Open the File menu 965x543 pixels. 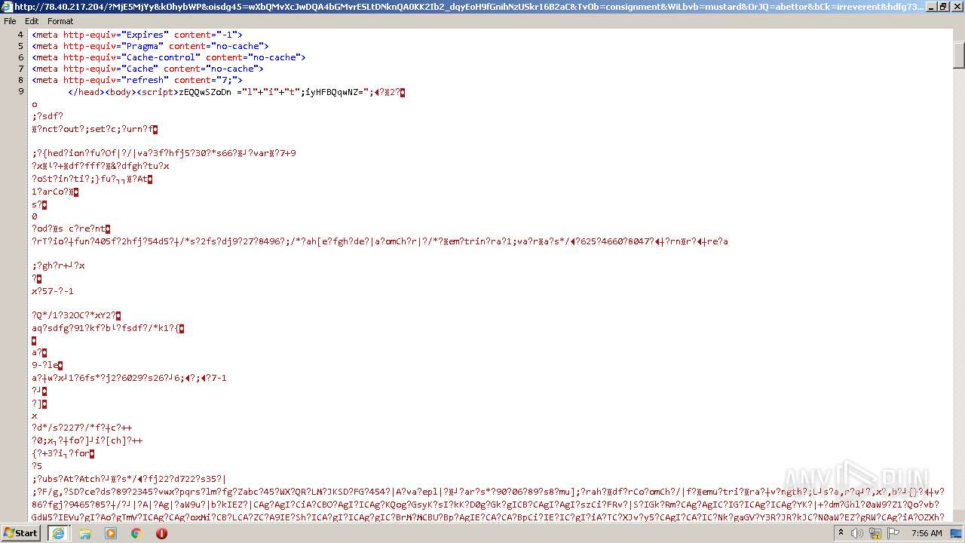[10, 21]
